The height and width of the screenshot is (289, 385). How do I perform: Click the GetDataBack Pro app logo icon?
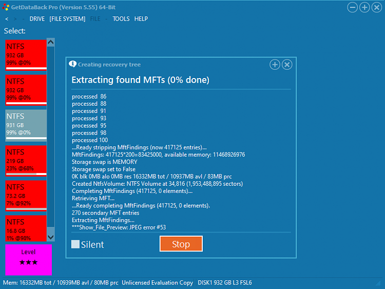click(x=6, y=7)
